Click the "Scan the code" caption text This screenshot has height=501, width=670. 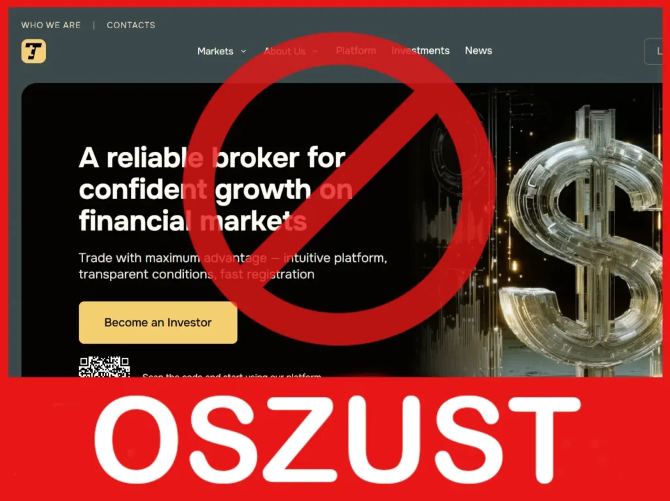point(232,375)
